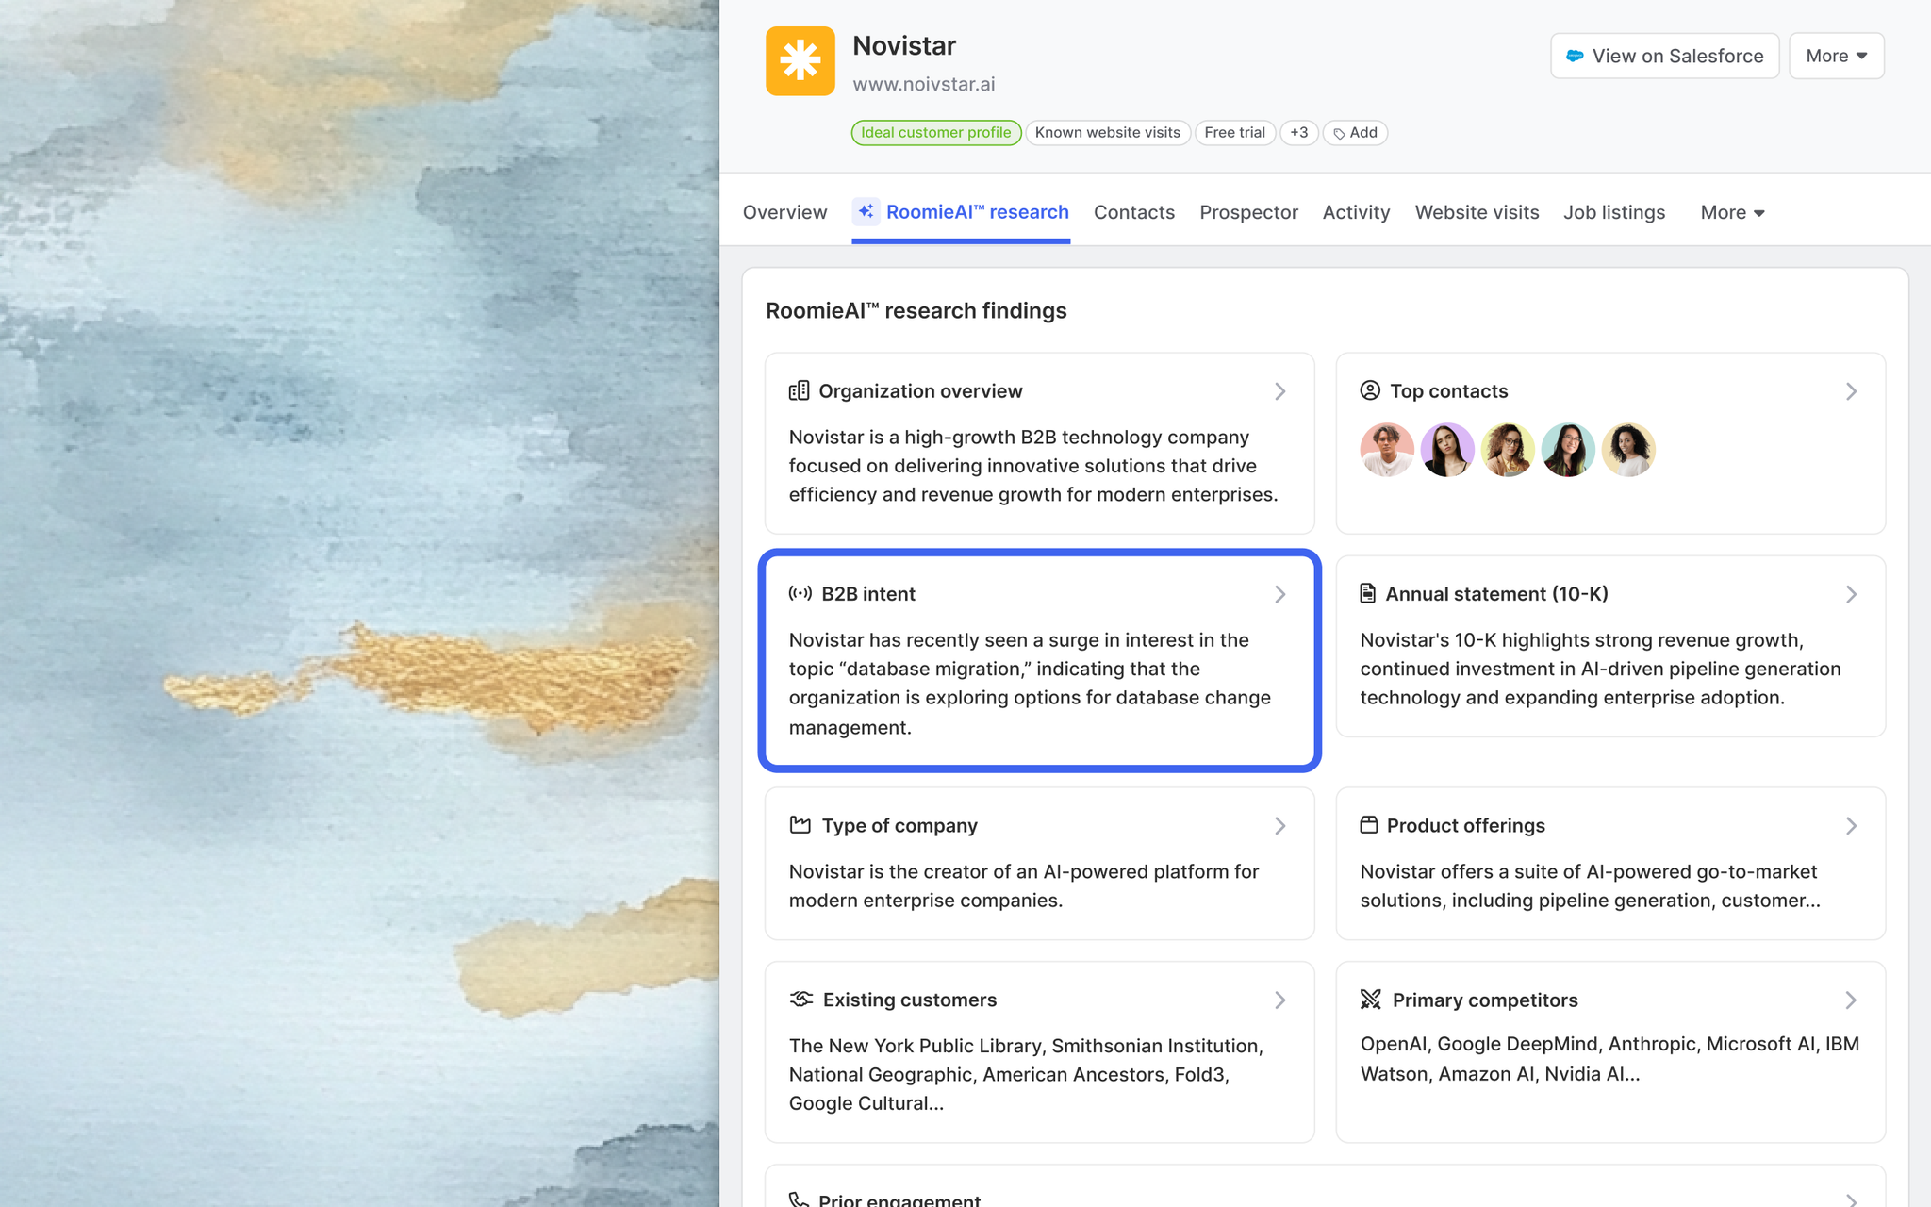Show the +3 hidden tags
Screen dimensions: 1931x1207
1298,133
